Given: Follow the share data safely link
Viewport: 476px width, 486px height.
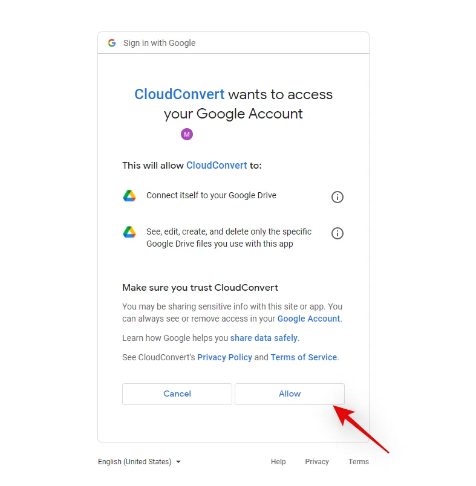Looking at the screenshot, I should coord(264,338).
